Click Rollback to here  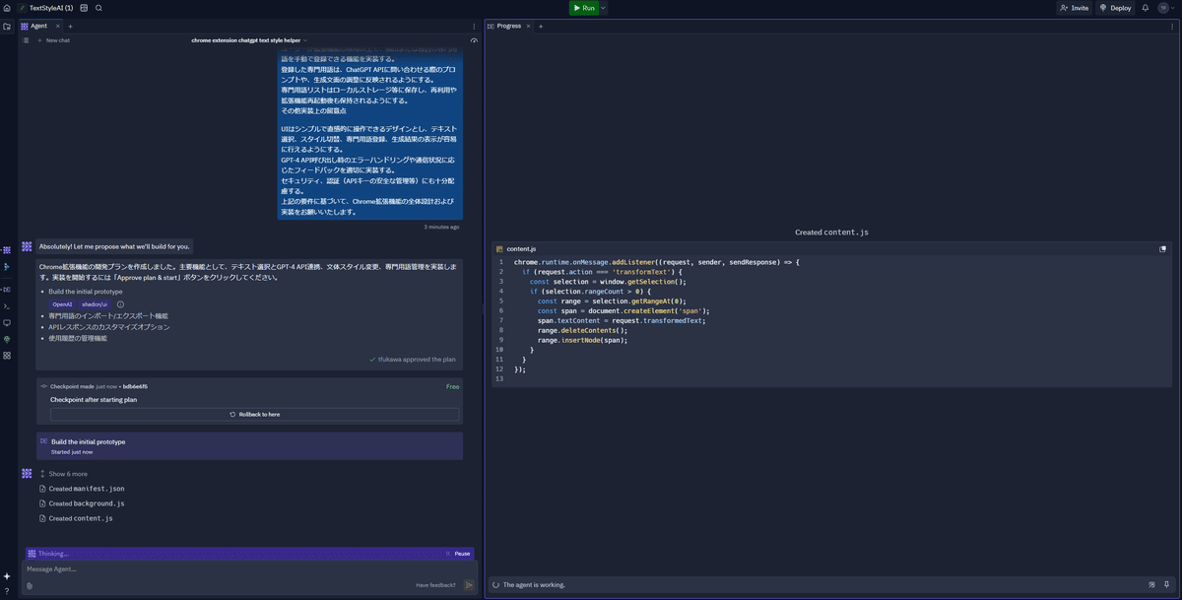click(254, 415)
